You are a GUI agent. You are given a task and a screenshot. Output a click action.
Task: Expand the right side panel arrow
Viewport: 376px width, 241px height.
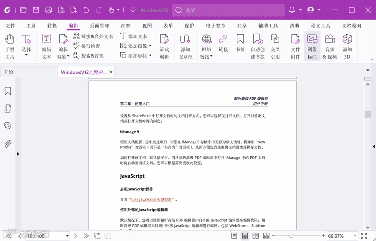click(x=374, y=146)
